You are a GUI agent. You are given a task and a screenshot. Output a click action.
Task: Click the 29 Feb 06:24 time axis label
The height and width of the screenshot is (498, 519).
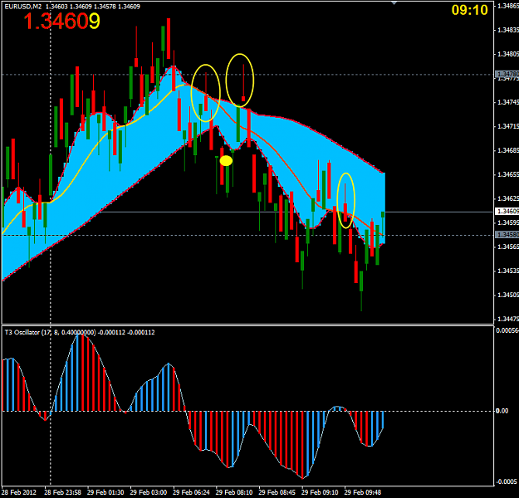(191, 492)
